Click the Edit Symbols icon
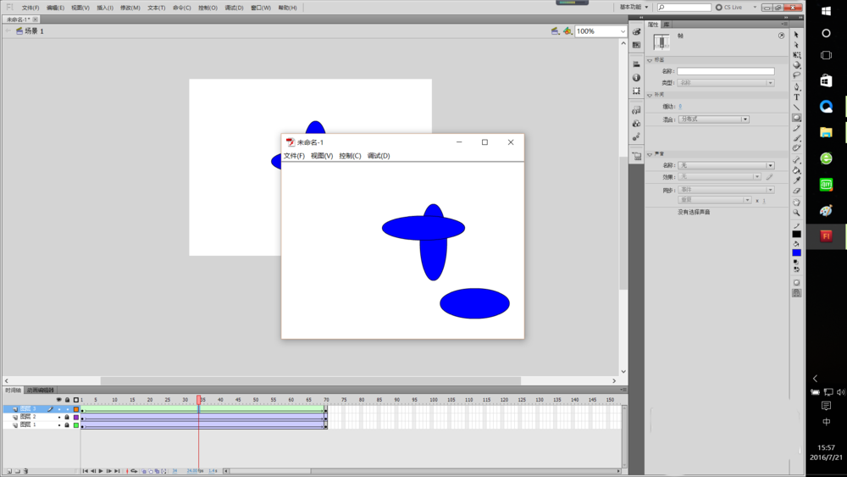 coord(567,31)
